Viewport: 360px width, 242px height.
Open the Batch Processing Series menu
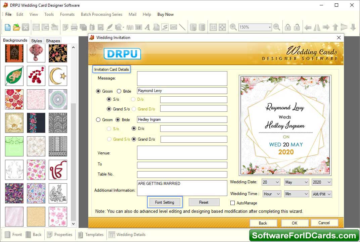pyautogui.click(x=101, y=14)
